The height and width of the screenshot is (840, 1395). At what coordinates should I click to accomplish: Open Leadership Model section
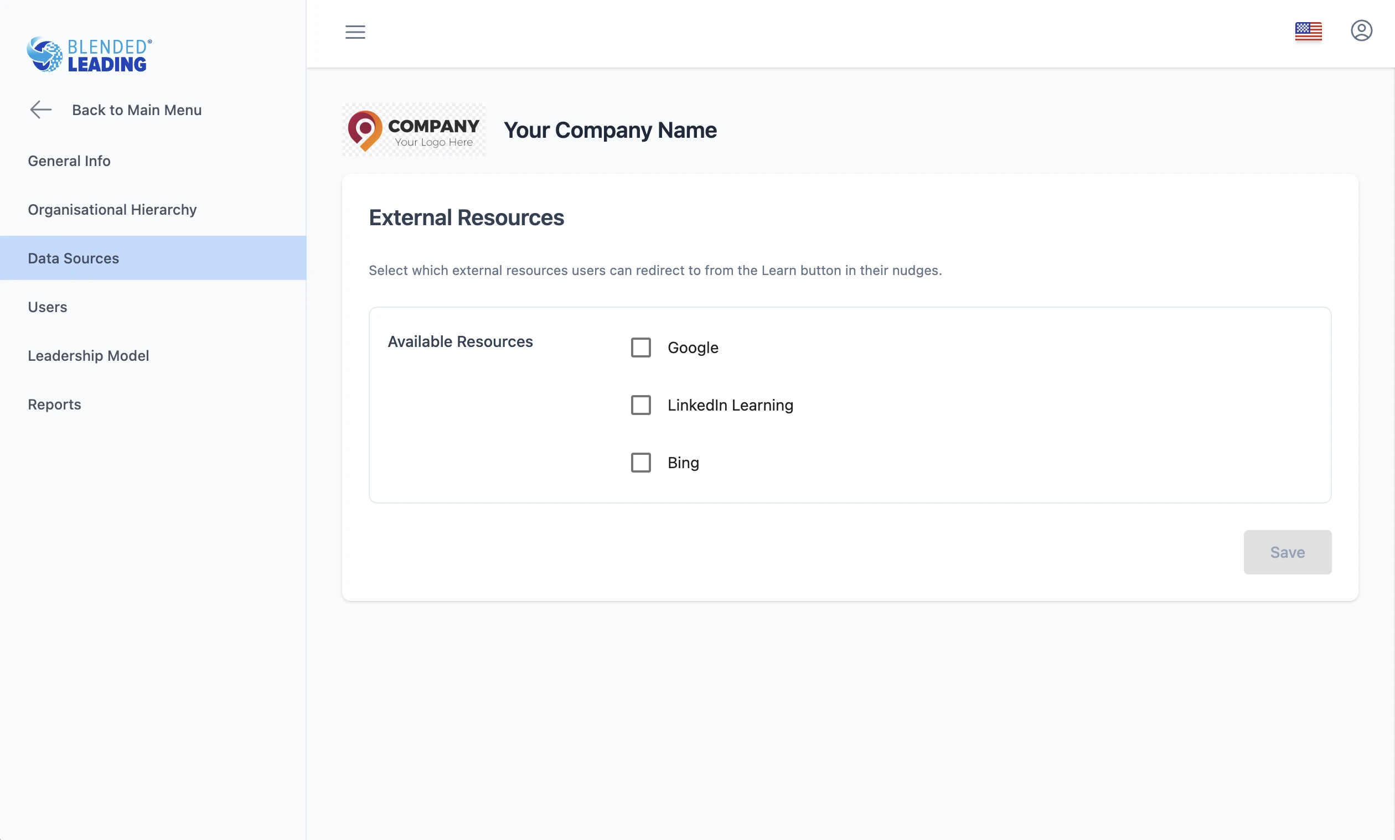[x=89, y=355]
